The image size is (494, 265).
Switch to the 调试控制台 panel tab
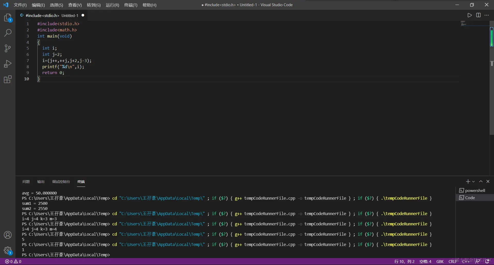(x=61, y=182)
